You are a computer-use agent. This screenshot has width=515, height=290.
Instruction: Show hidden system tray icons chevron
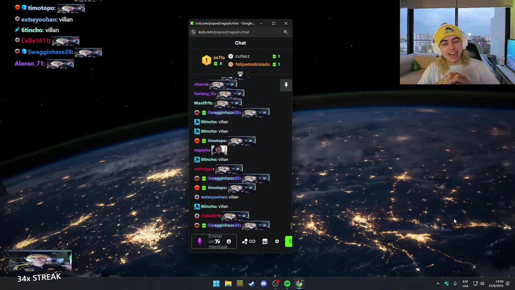tap(438, 284)
